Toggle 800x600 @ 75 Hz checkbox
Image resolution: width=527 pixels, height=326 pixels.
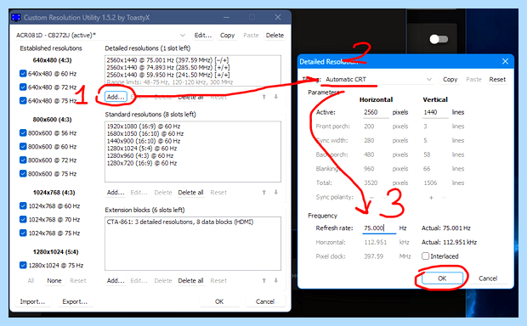(23, 173)
